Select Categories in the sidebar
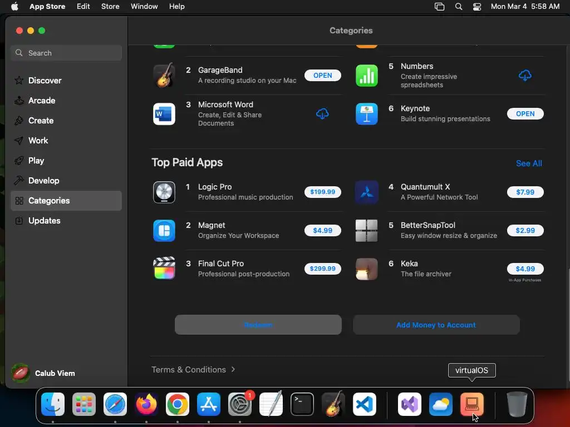The width and height of the screenshot is (570, 427). [x=66, y=200]
